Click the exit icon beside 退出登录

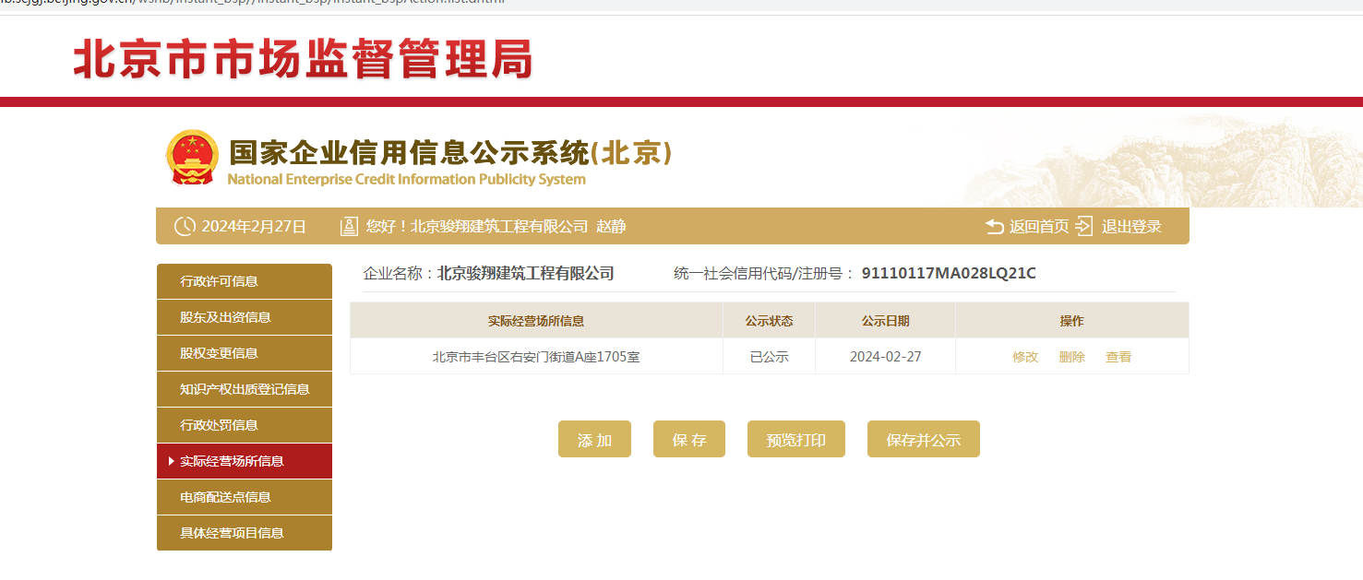[x=1084, y=226]
